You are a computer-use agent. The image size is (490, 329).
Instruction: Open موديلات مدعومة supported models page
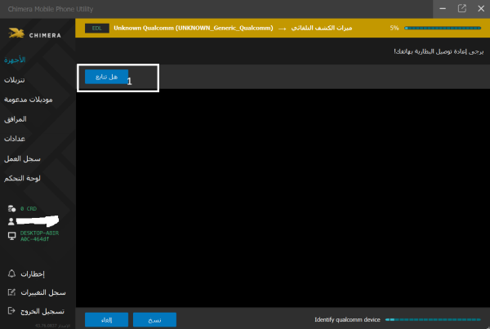click(28, 100)
